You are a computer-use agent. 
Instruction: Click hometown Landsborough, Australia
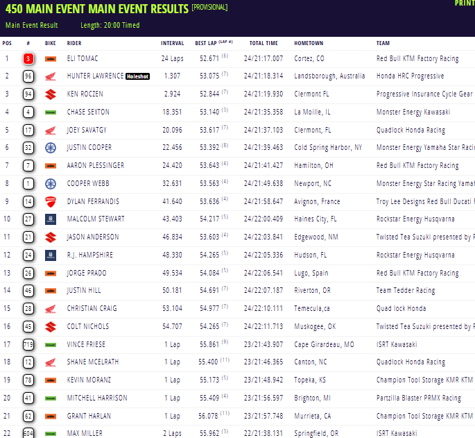click(x=329, y=76)
